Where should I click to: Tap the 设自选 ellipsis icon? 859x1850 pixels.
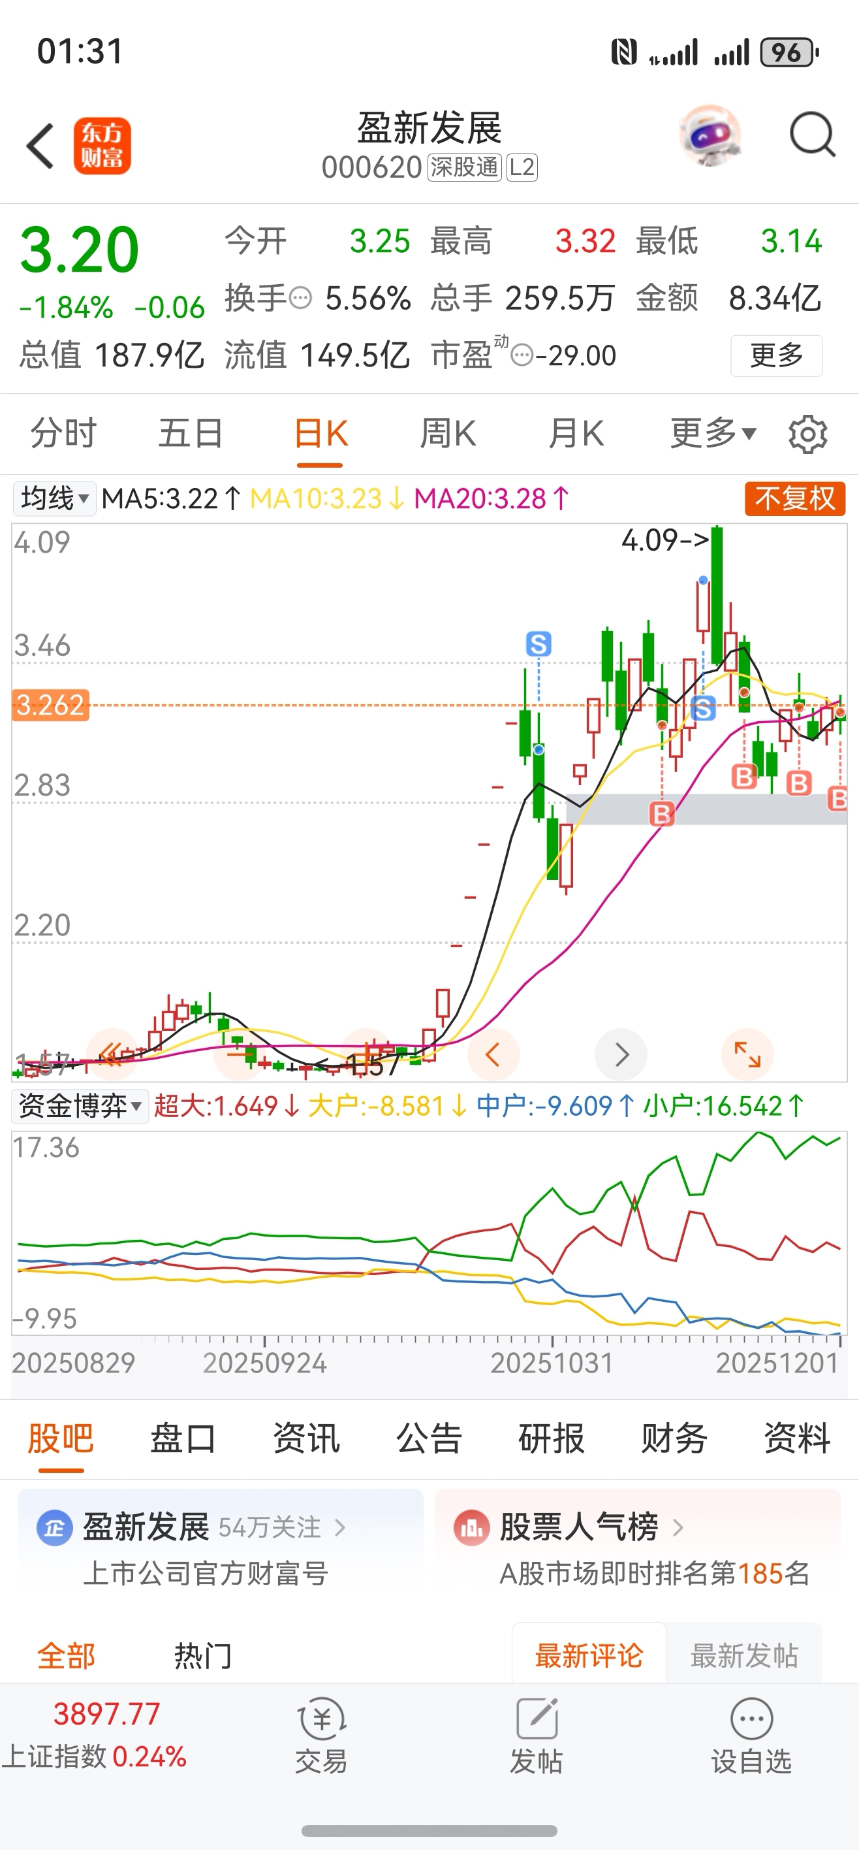pyautogui.click(x=751, y=1719)
